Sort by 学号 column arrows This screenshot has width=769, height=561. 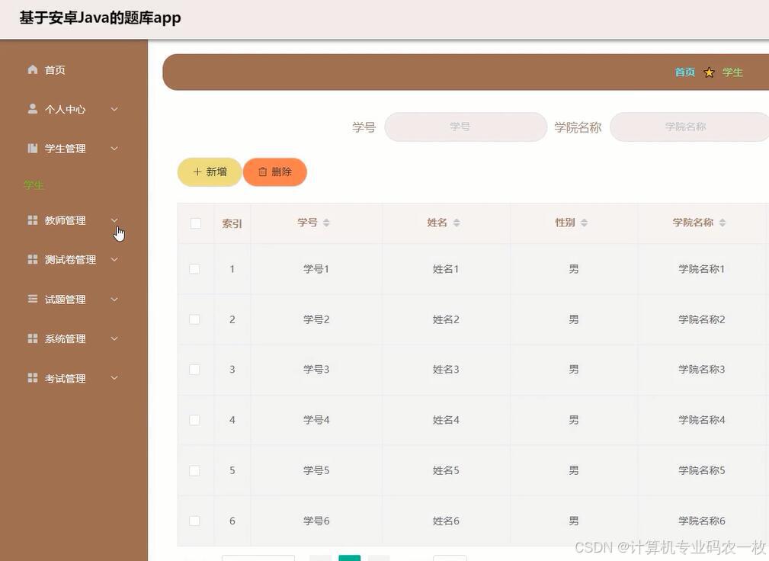pyautogui.click(x=327, y=223)
